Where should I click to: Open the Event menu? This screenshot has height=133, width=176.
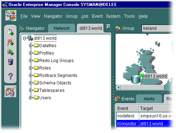pos(97,16)
